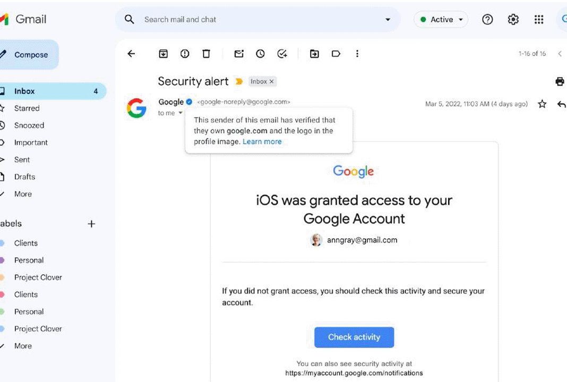The image size is (567, 382).
Task: Archive this Security alert email
Action: point(163,54)
